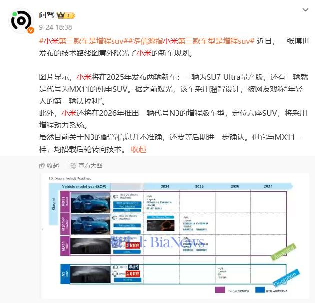Click the crown membership badge
The height and width of the screenshot is (303, 315).
[64, 15]
